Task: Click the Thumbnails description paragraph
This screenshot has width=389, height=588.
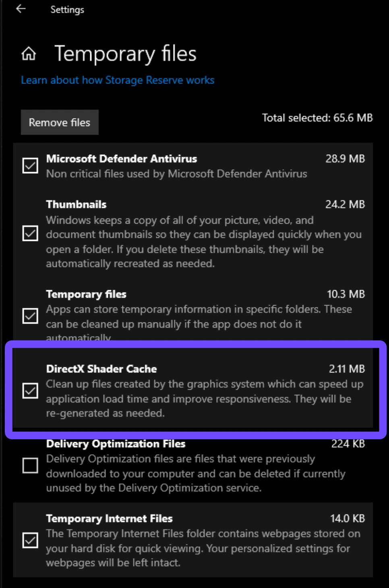Action: click(x=203, y=242)
